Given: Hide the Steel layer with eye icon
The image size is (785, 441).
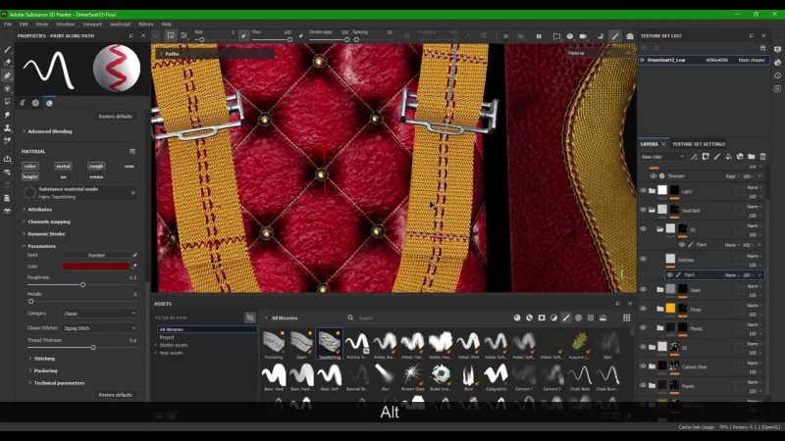Looking at the screenshot, I should click(x=644, y=289).
